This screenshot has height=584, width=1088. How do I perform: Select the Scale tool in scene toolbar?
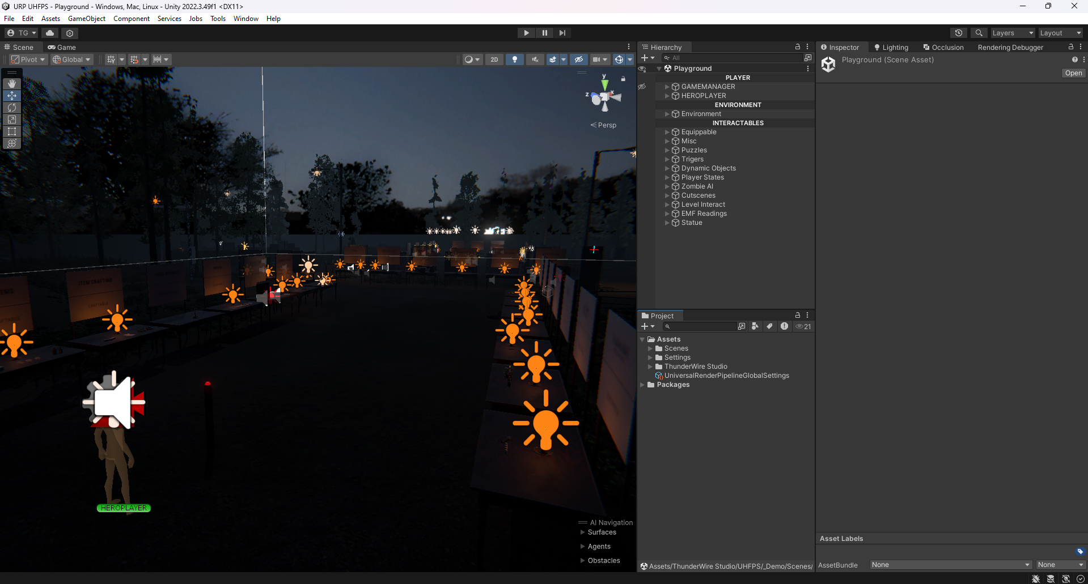(12, 120)
